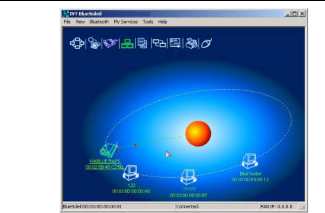Click the address 00:03:0D:00:00:A6
The image size is (325, 213).
click(x=131, y=191)
